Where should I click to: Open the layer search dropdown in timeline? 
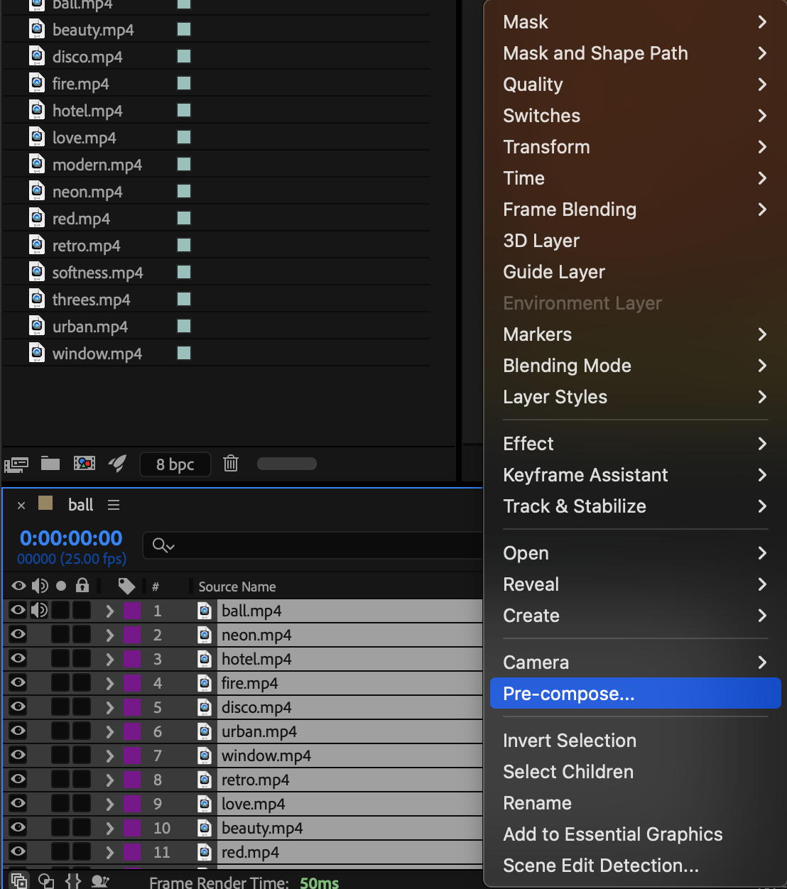163,545
